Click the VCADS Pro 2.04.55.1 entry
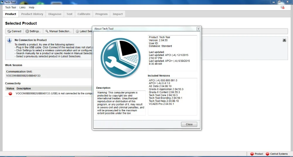Viewport: 293px width, 157px height. tap(161, 104)
